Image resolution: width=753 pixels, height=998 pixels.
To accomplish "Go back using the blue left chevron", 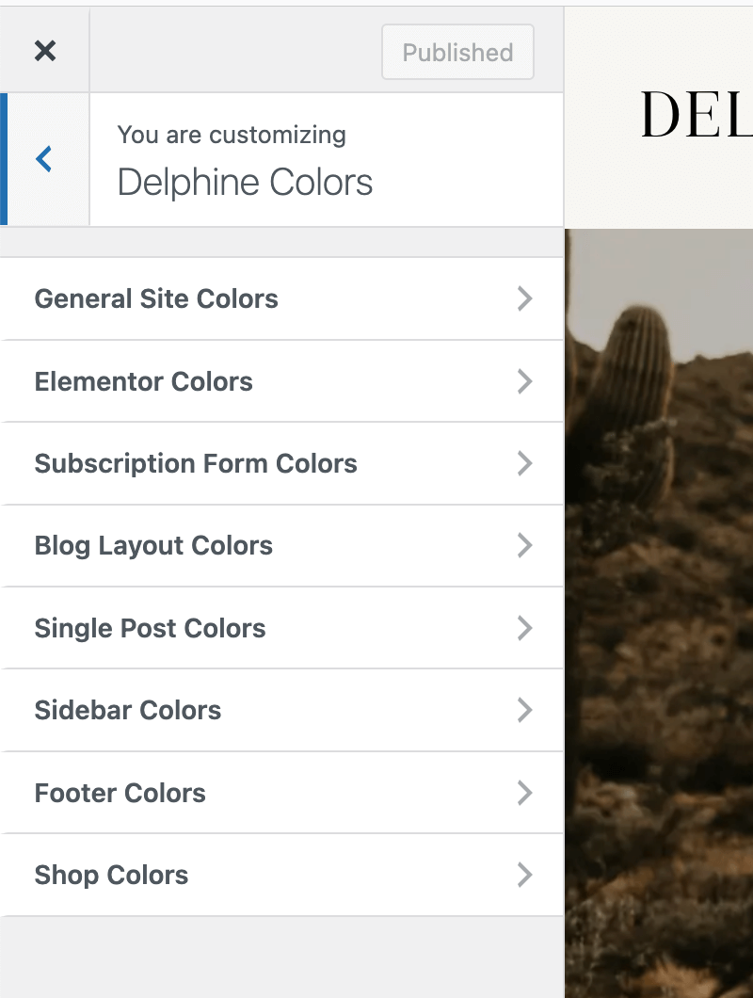I will pos(44,159).
